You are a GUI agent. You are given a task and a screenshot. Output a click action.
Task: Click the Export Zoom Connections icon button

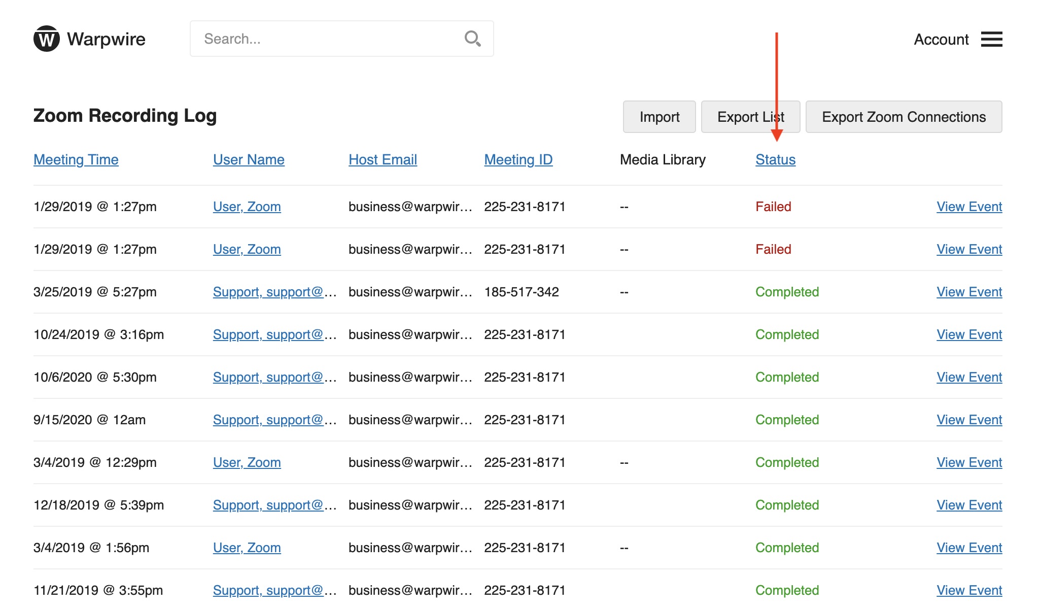click(904, 117)
